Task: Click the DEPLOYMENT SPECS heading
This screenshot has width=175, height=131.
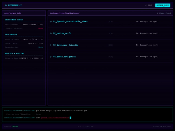Action: coord(14,20)
